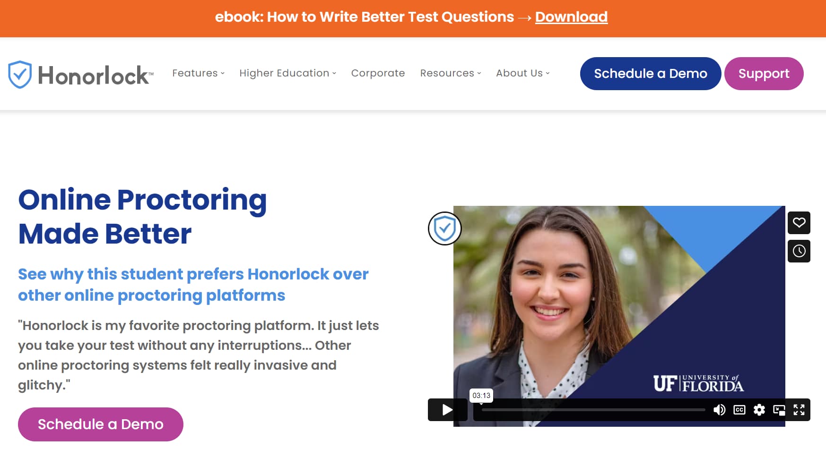Screen dimensions: 826x465
Task: Select the clock icon beside the video
Action: [799, 251]
